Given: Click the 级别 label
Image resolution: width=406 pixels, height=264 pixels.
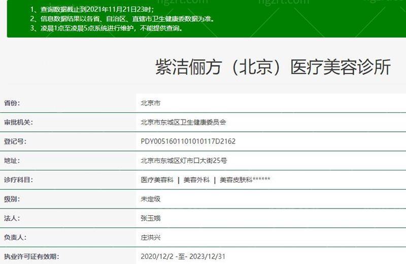Looking at the screenshot, I should (12, 199).
